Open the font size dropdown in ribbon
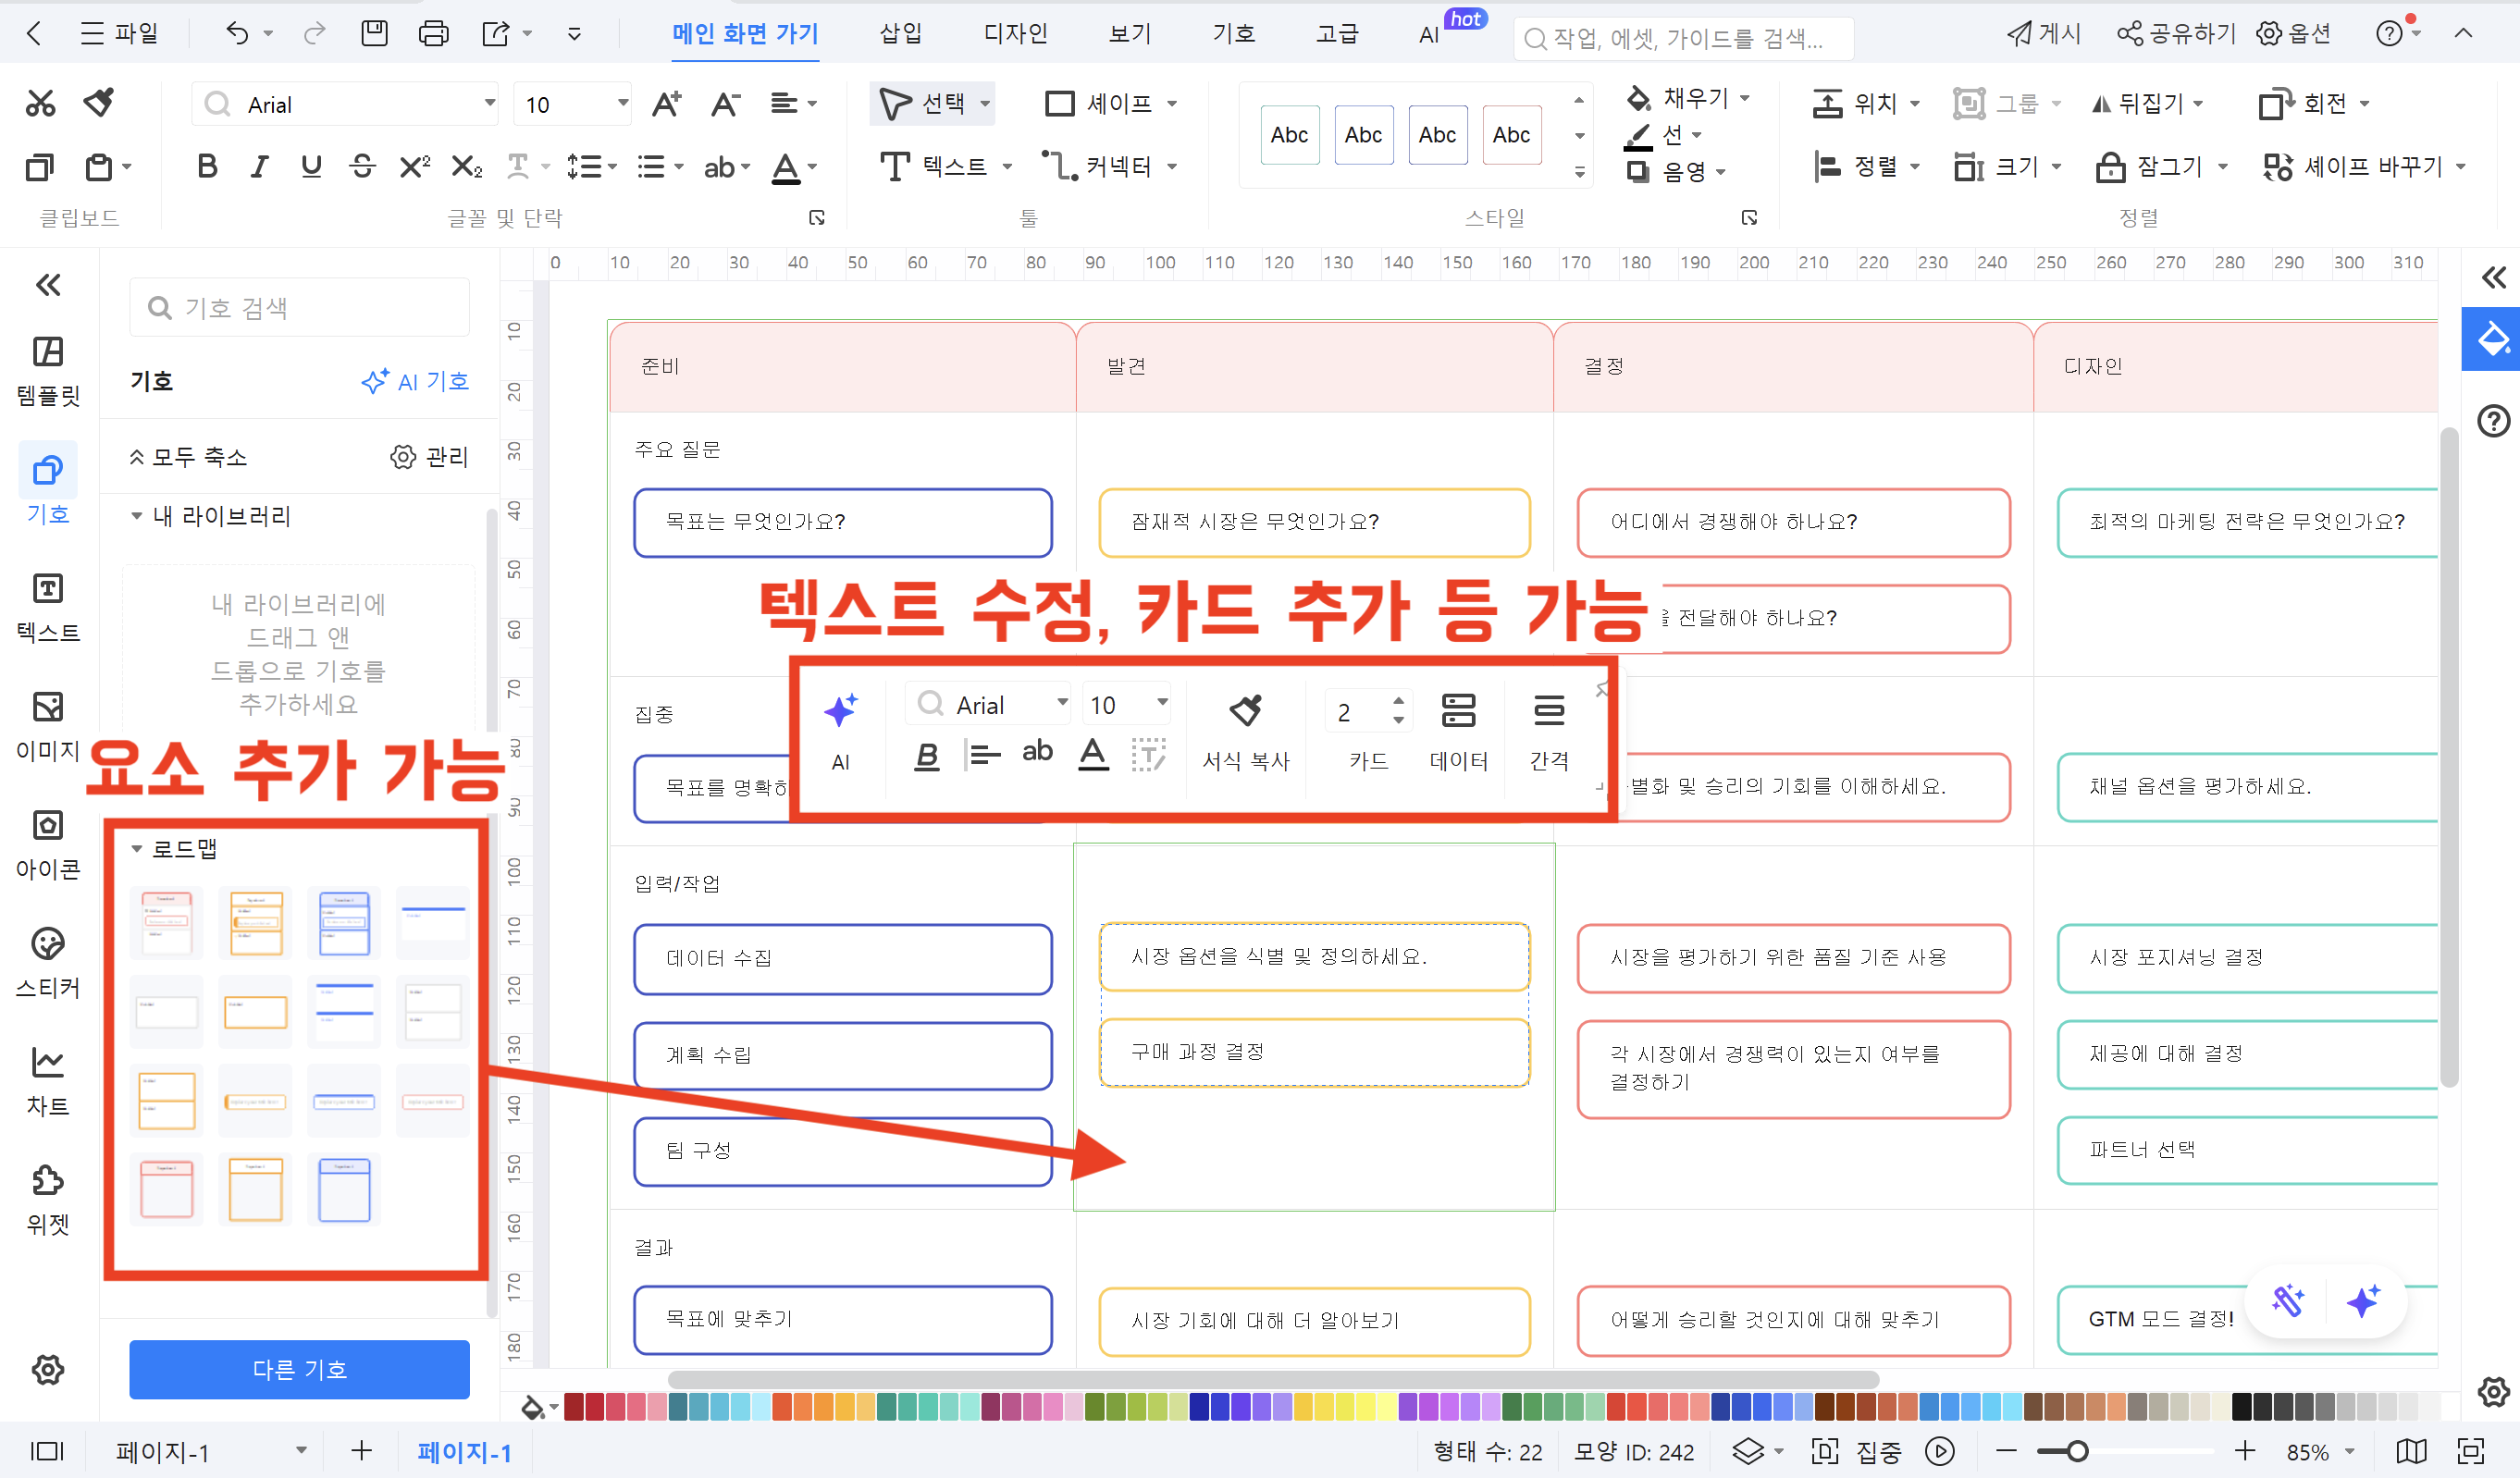The image size is (2520, 1478). coord(622,103)
